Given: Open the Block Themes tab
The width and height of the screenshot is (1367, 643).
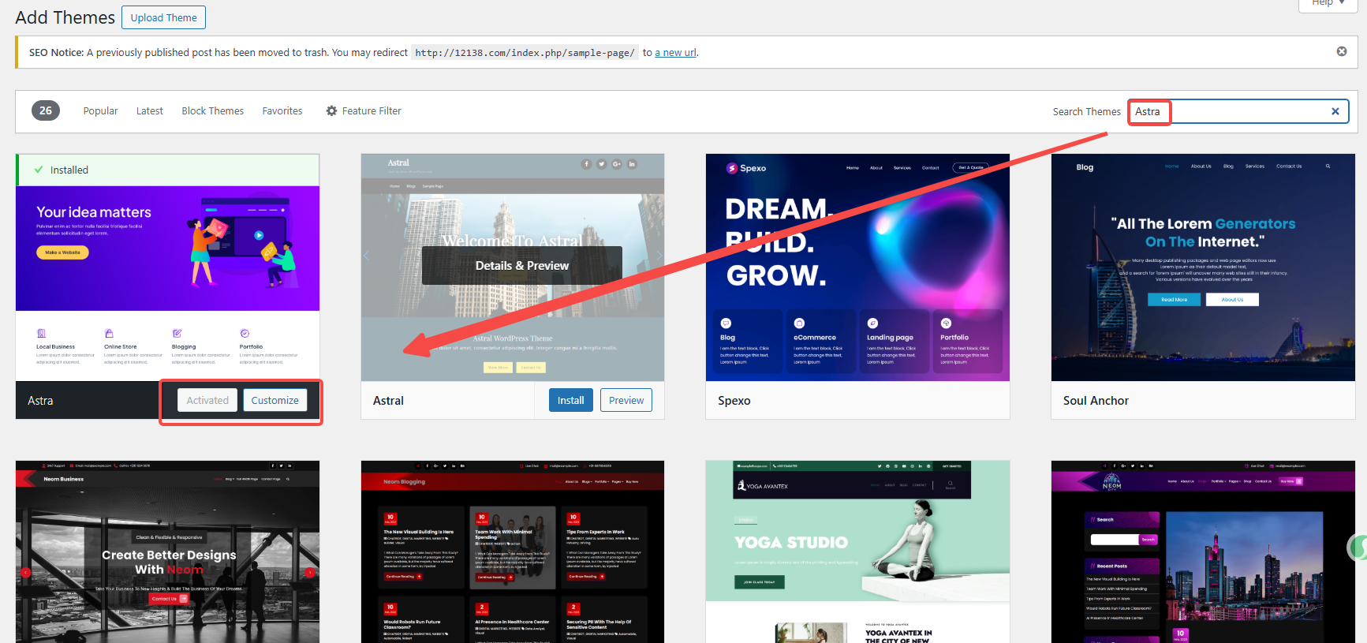Looking at the screenshot, I should tap(213, 111).
